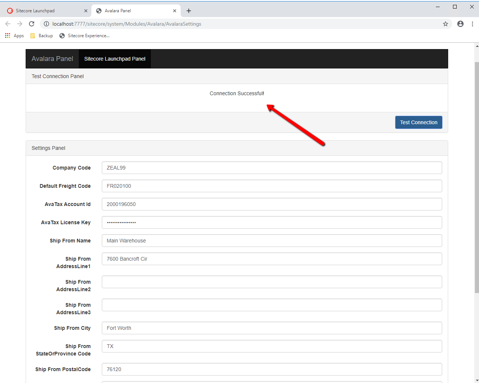Click the Ship From Name label

[x=70, y=241]
